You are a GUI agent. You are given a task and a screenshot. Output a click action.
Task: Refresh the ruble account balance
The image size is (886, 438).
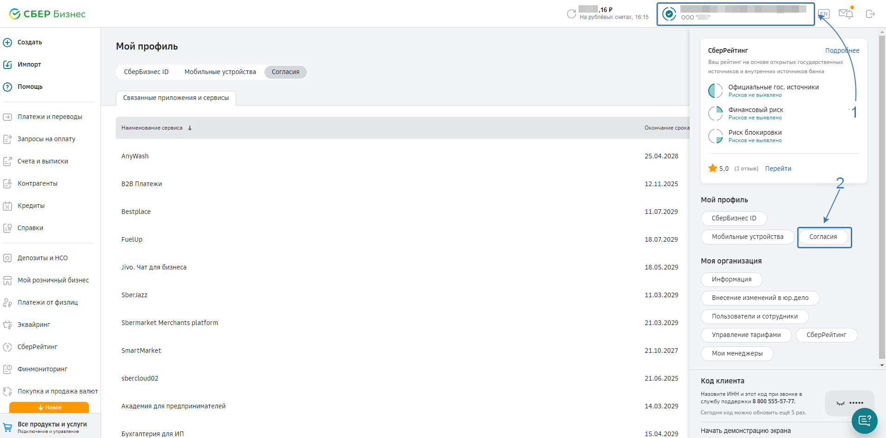point(572,14)
